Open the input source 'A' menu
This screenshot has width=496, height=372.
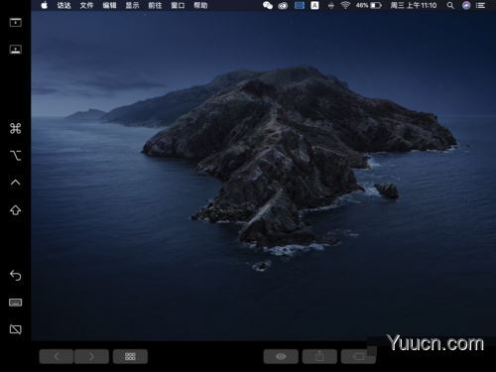314,5
